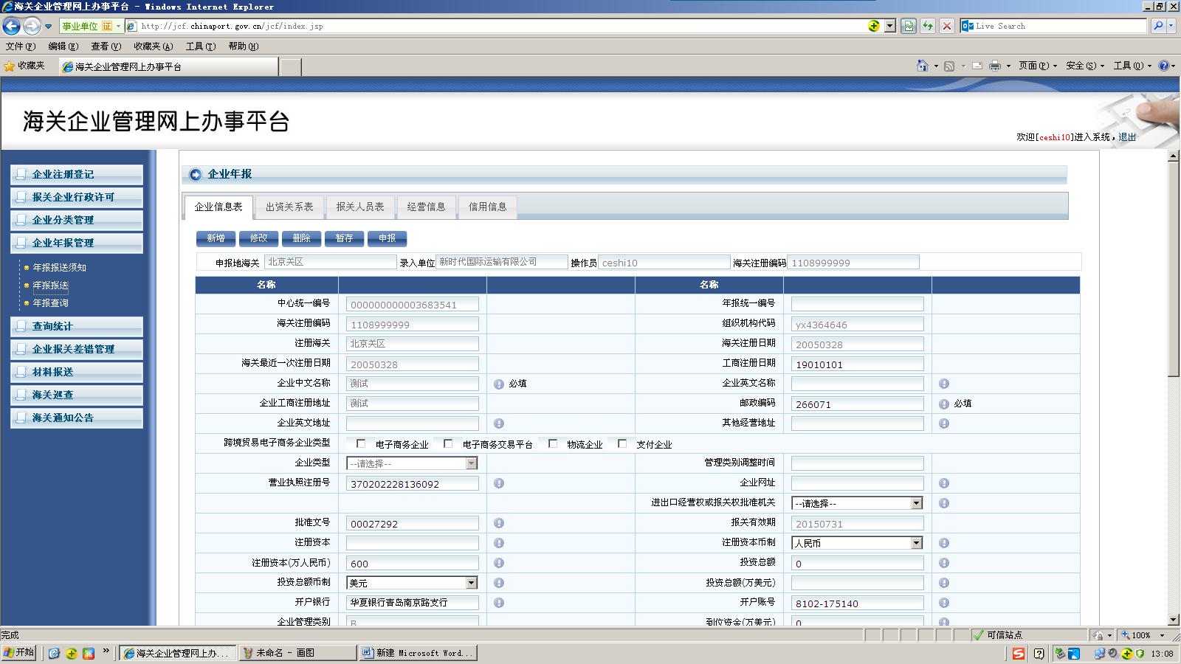Click the IE Home icon in command bar
The image size is (1181, 664).
point(922,66)
